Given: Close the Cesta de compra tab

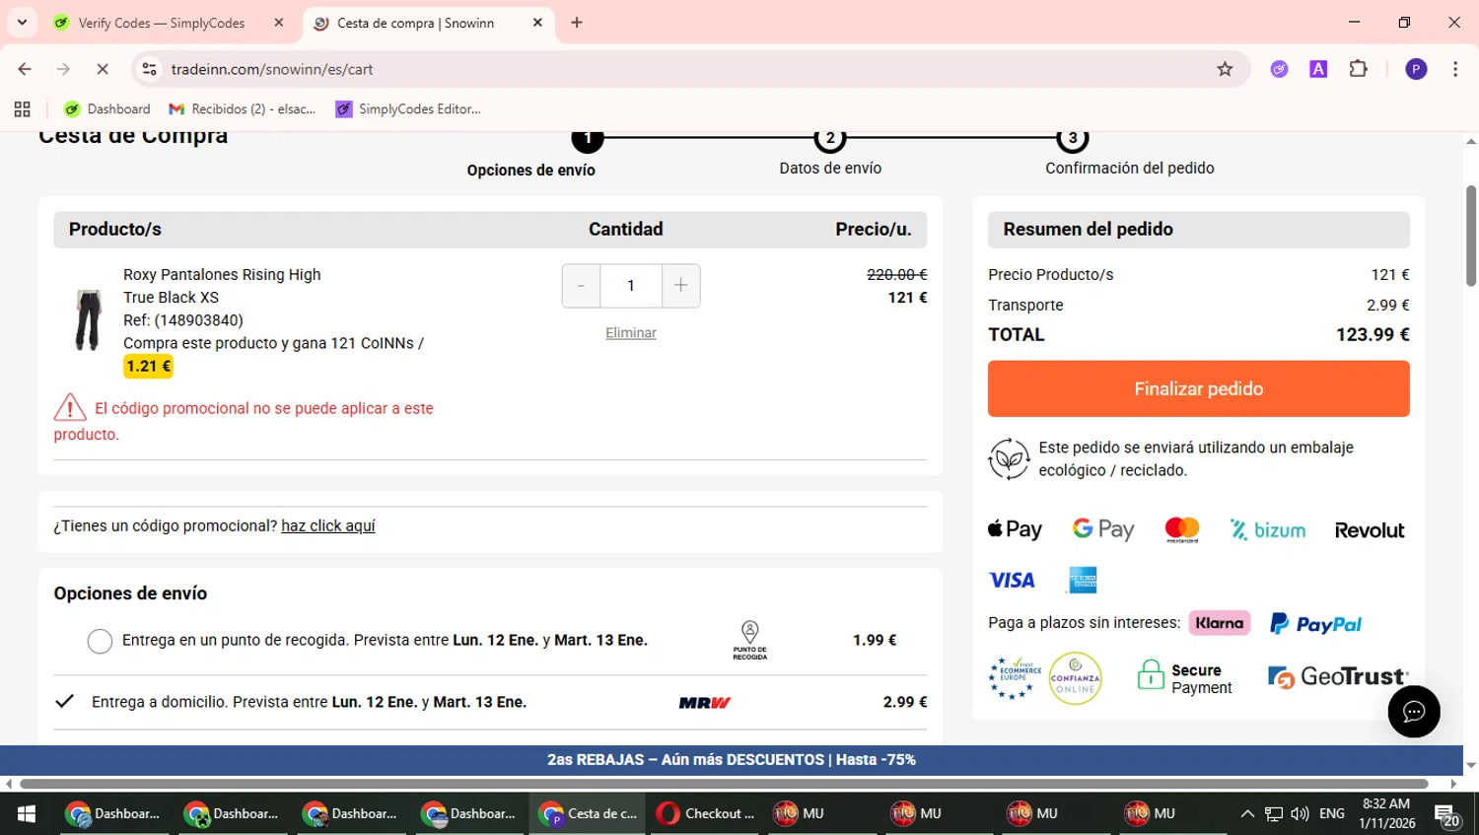Looking at the screenshot, I should 537,23.
